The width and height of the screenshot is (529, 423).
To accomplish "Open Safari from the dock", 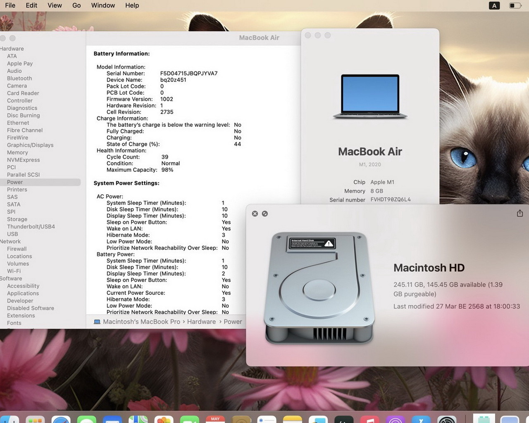I will point(61,419).
